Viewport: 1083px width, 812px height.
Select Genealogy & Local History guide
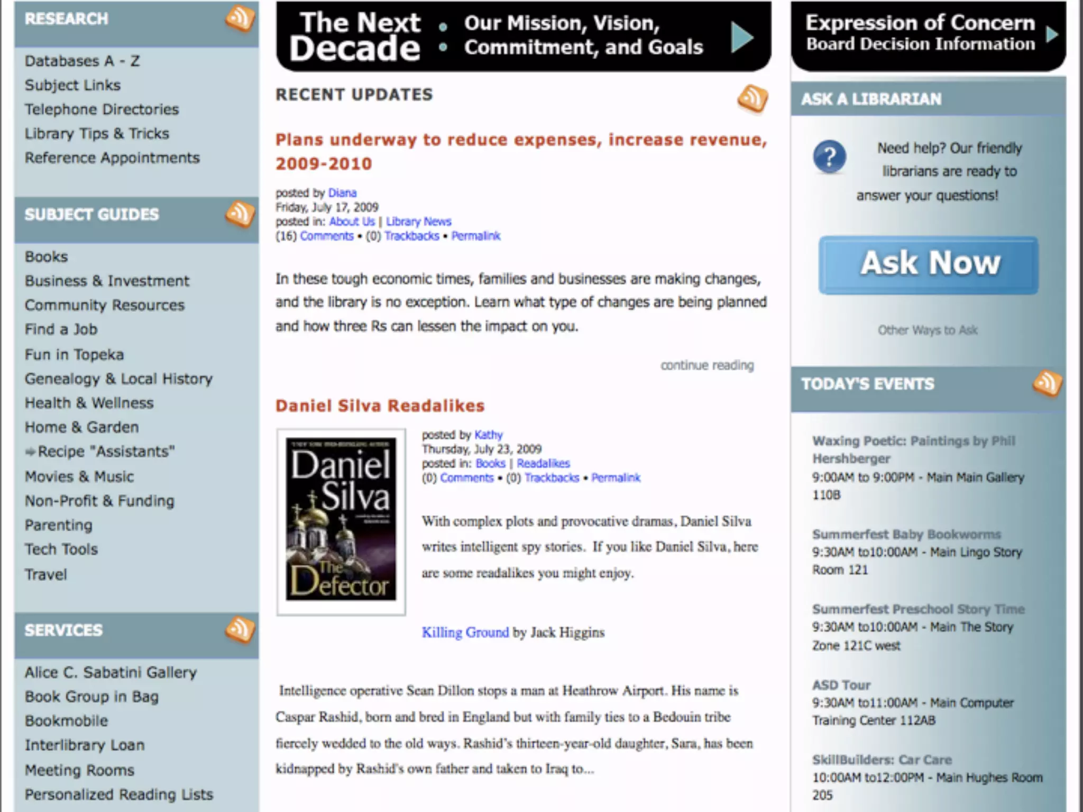pyautogui.click(x=118, y=379)
